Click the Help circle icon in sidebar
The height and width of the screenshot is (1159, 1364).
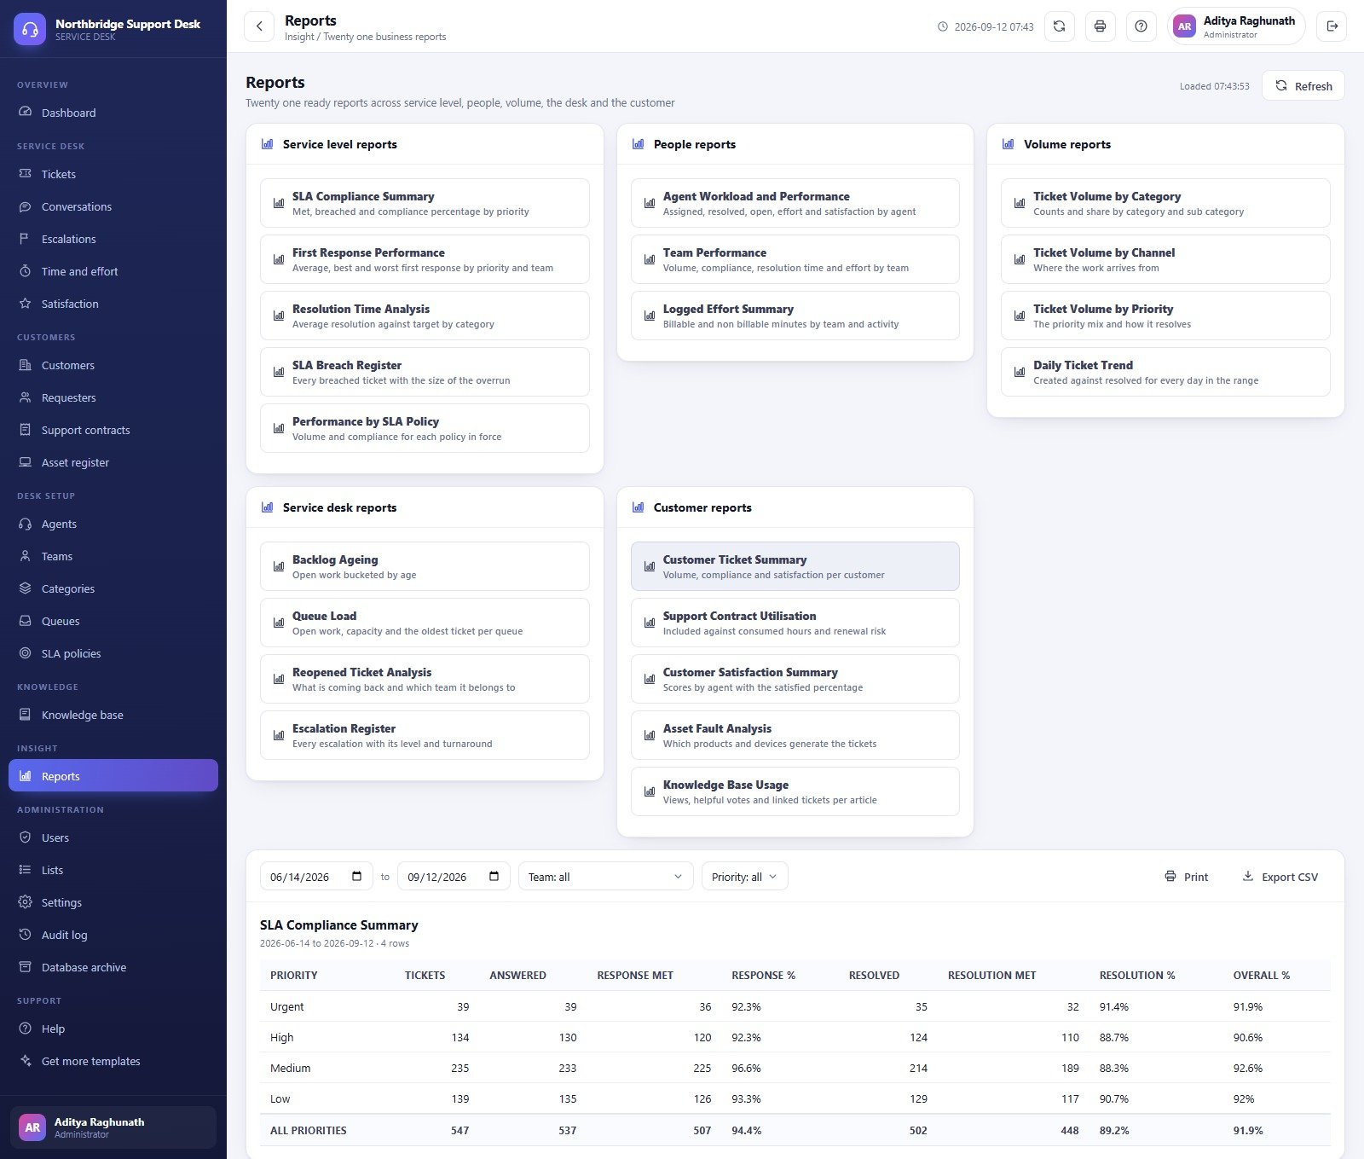[25, 1029]
